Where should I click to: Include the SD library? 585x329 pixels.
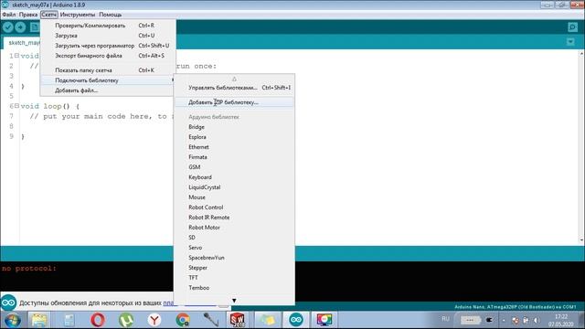[x=192, y=238]
